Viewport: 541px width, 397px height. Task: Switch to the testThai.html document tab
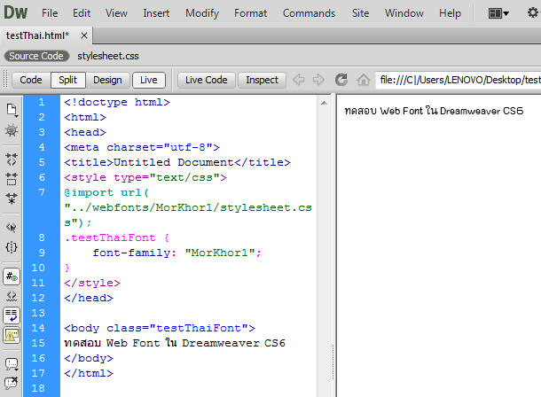[x=37, y=35]
